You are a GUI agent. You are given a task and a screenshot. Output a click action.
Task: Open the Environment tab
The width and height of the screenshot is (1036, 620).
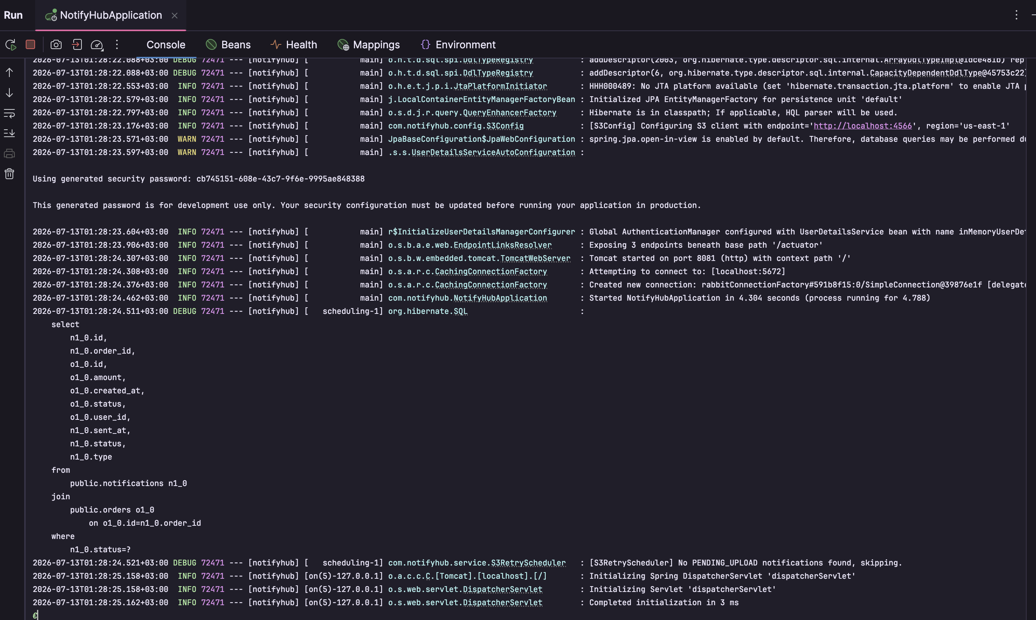tap(458, 45)
